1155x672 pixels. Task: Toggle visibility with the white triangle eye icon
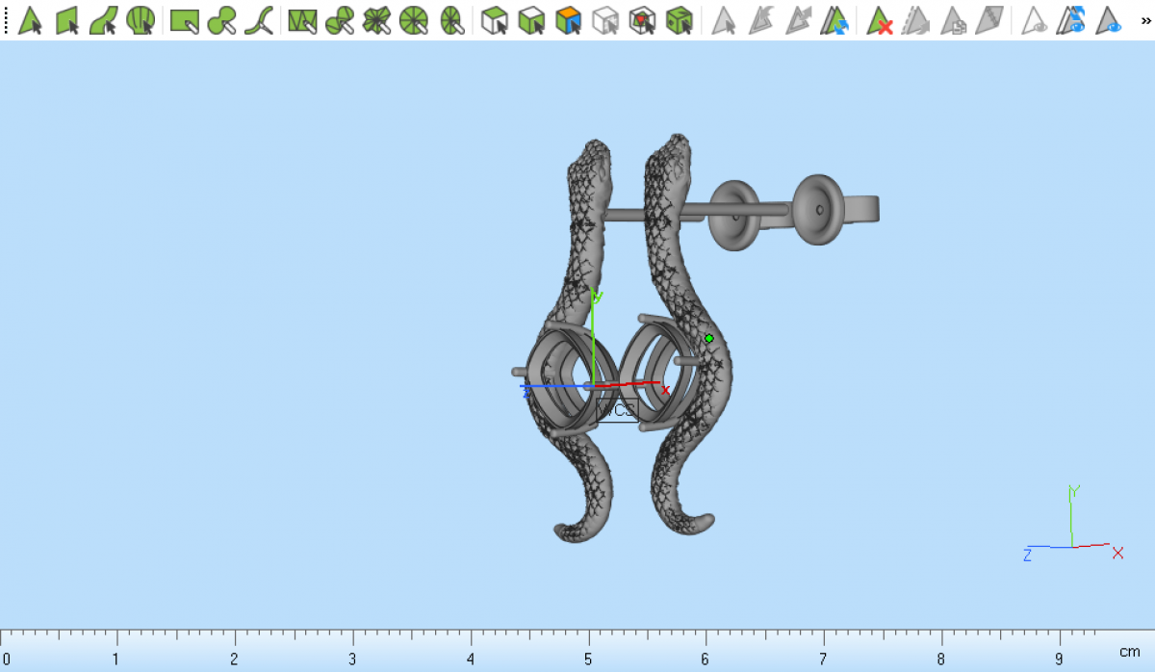[x=1035, y=20]
